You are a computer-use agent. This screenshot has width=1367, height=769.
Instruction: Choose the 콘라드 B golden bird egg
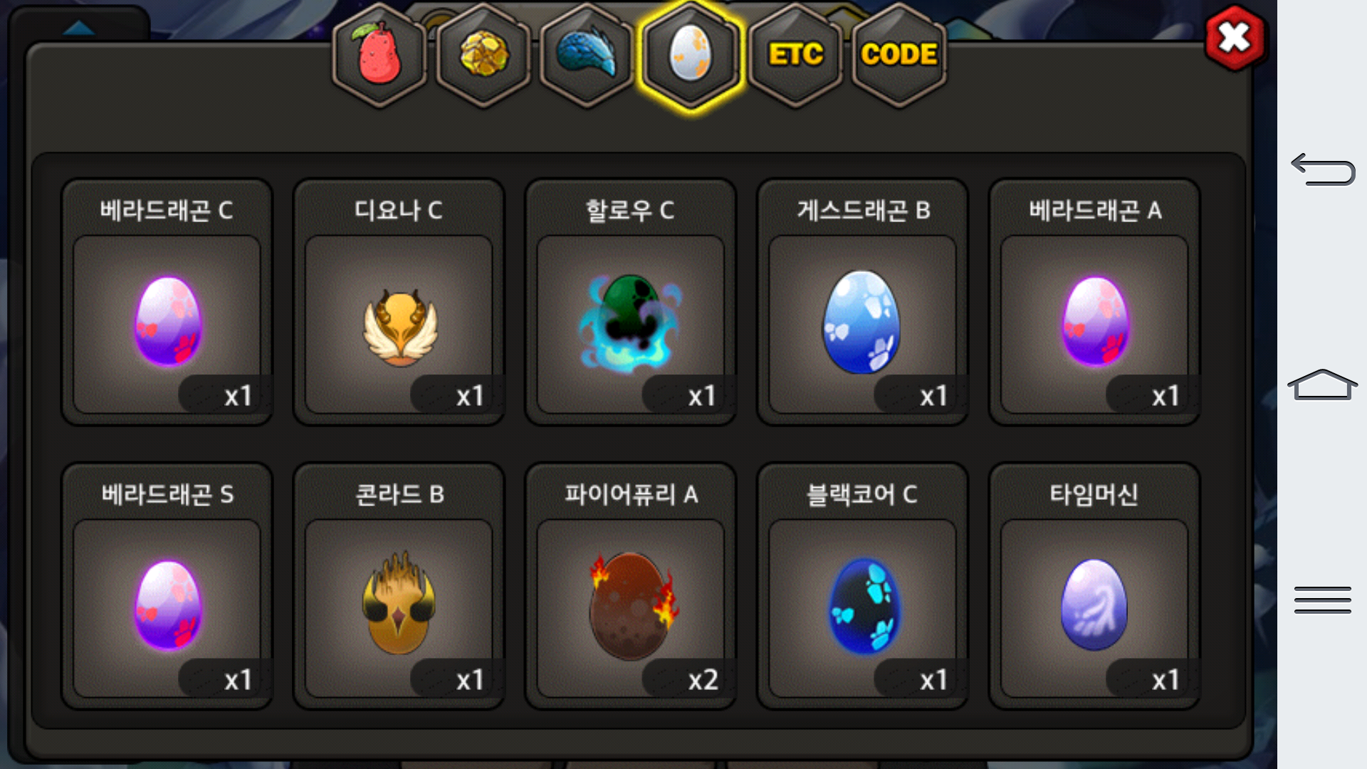click(x=399, y=586)
